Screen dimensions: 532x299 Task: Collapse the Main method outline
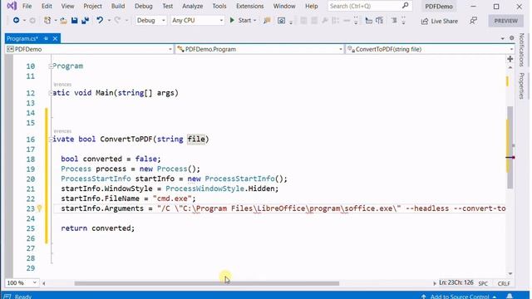point(51,93)
